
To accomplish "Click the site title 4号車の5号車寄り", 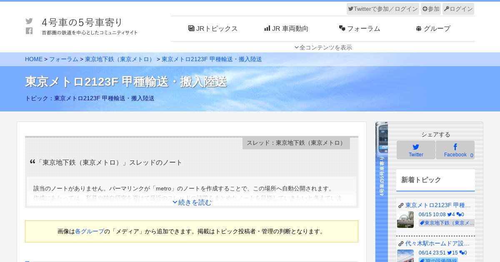I will (x=82, y=22).
